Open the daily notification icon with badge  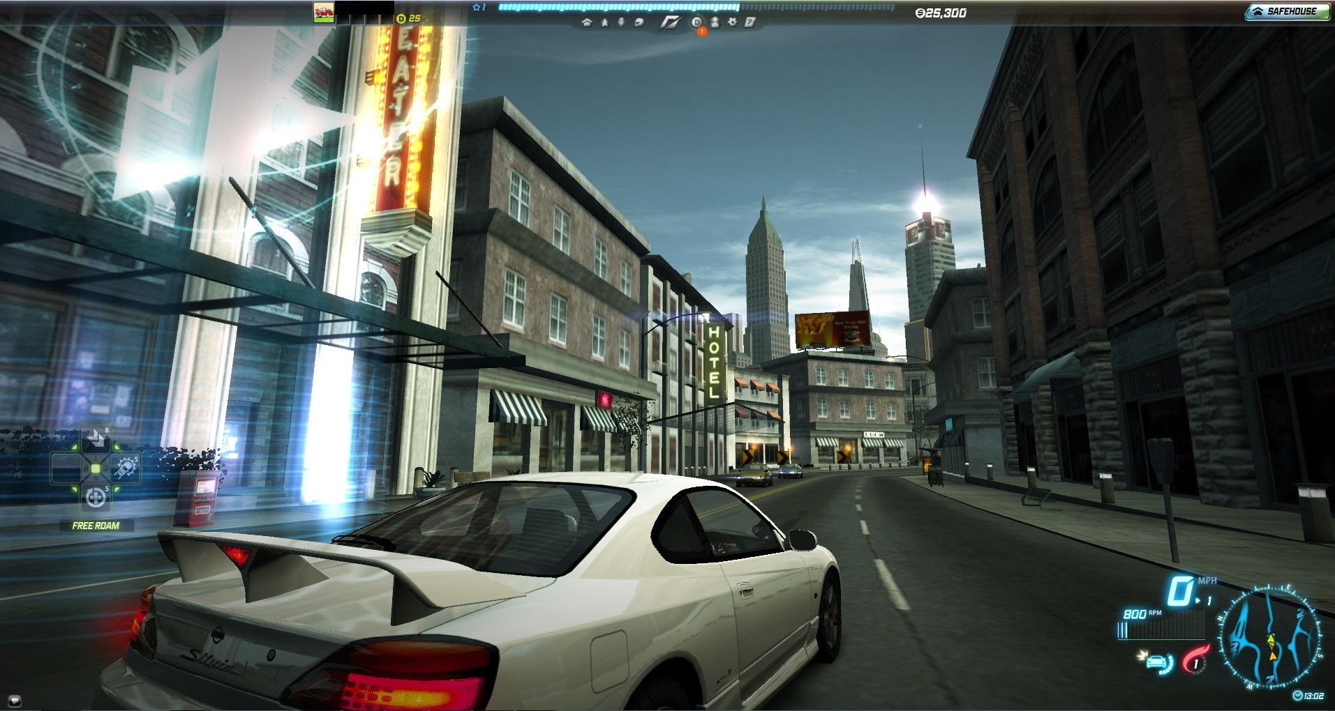tap(698, 23)
